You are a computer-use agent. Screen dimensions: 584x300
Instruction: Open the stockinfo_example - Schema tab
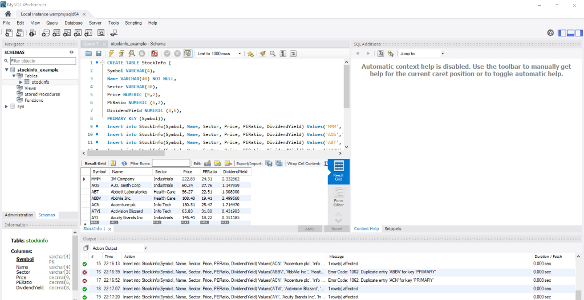pyautogui.click(x=138, y=43)
